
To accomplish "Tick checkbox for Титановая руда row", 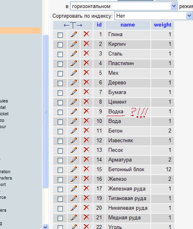I will pos(60,199).
